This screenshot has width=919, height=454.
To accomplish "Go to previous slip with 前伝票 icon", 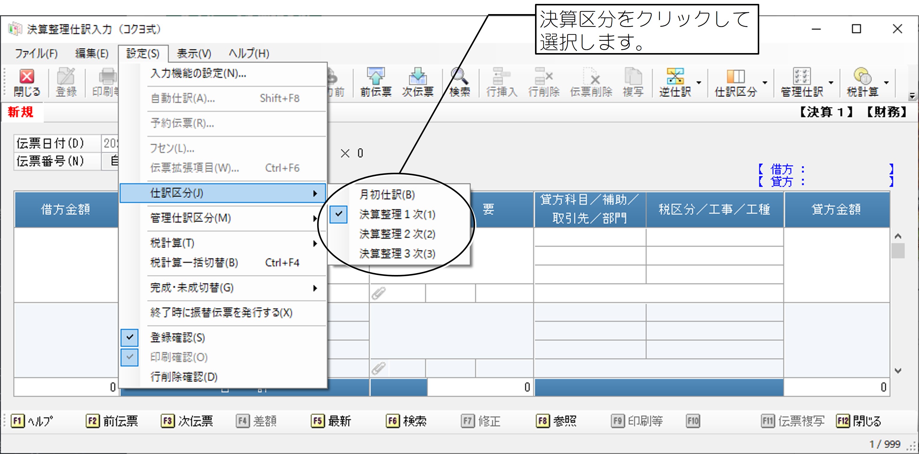I will tap(376, 83).
